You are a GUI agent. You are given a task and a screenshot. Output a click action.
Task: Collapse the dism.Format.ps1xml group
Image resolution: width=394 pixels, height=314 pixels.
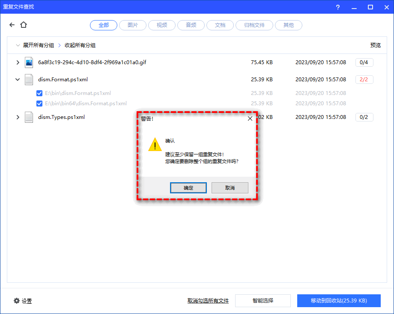[x=18, y=80]
